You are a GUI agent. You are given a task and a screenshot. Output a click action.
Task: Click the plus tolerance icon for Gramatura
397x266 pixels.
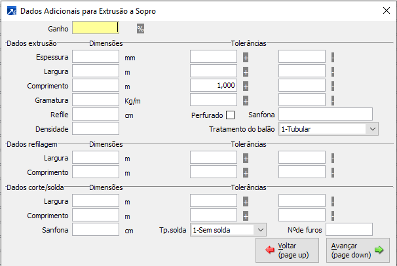click(246, 100)
